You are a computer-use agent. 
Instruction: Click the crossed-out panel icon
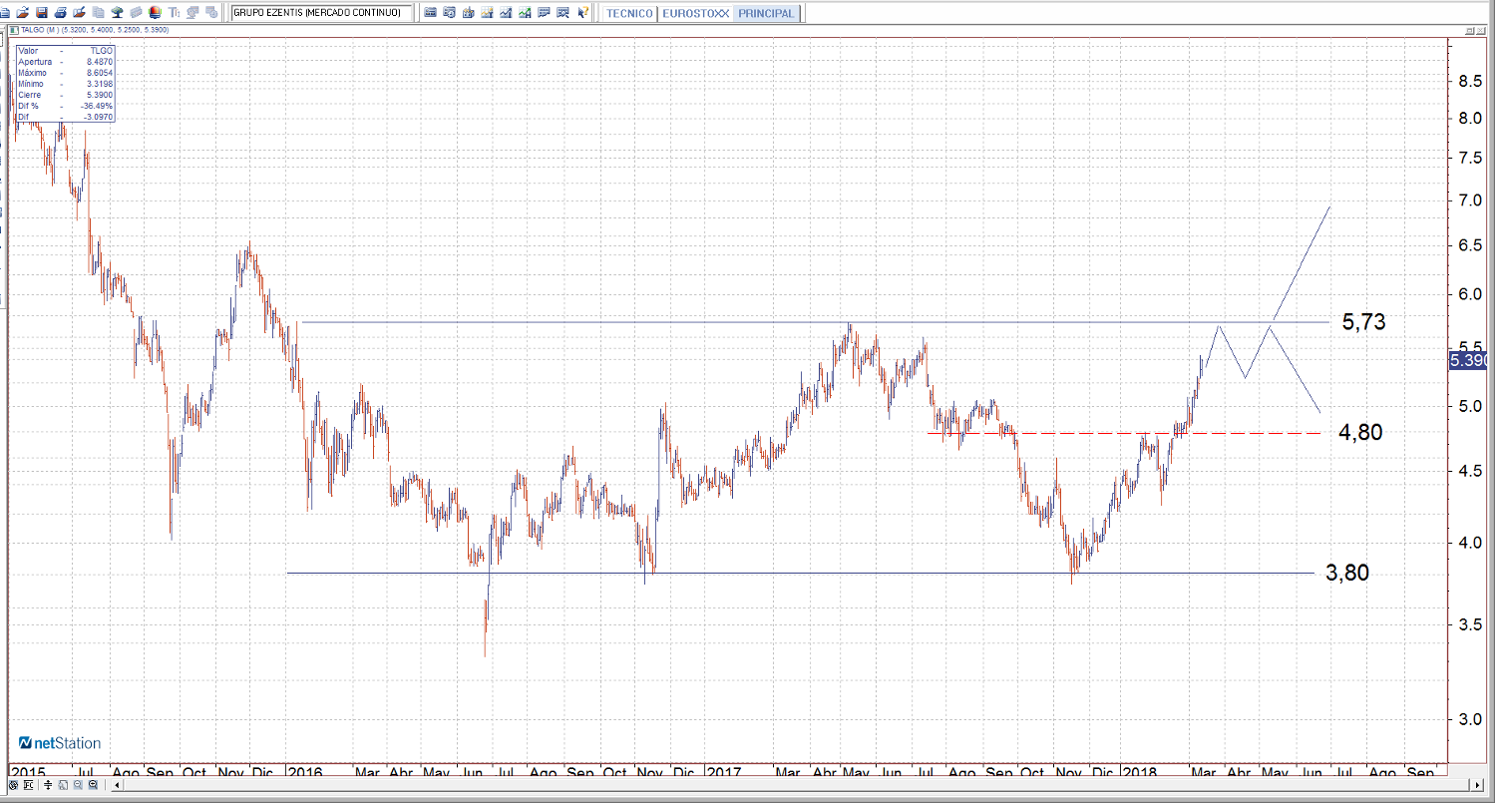click(x=562, y=13)
